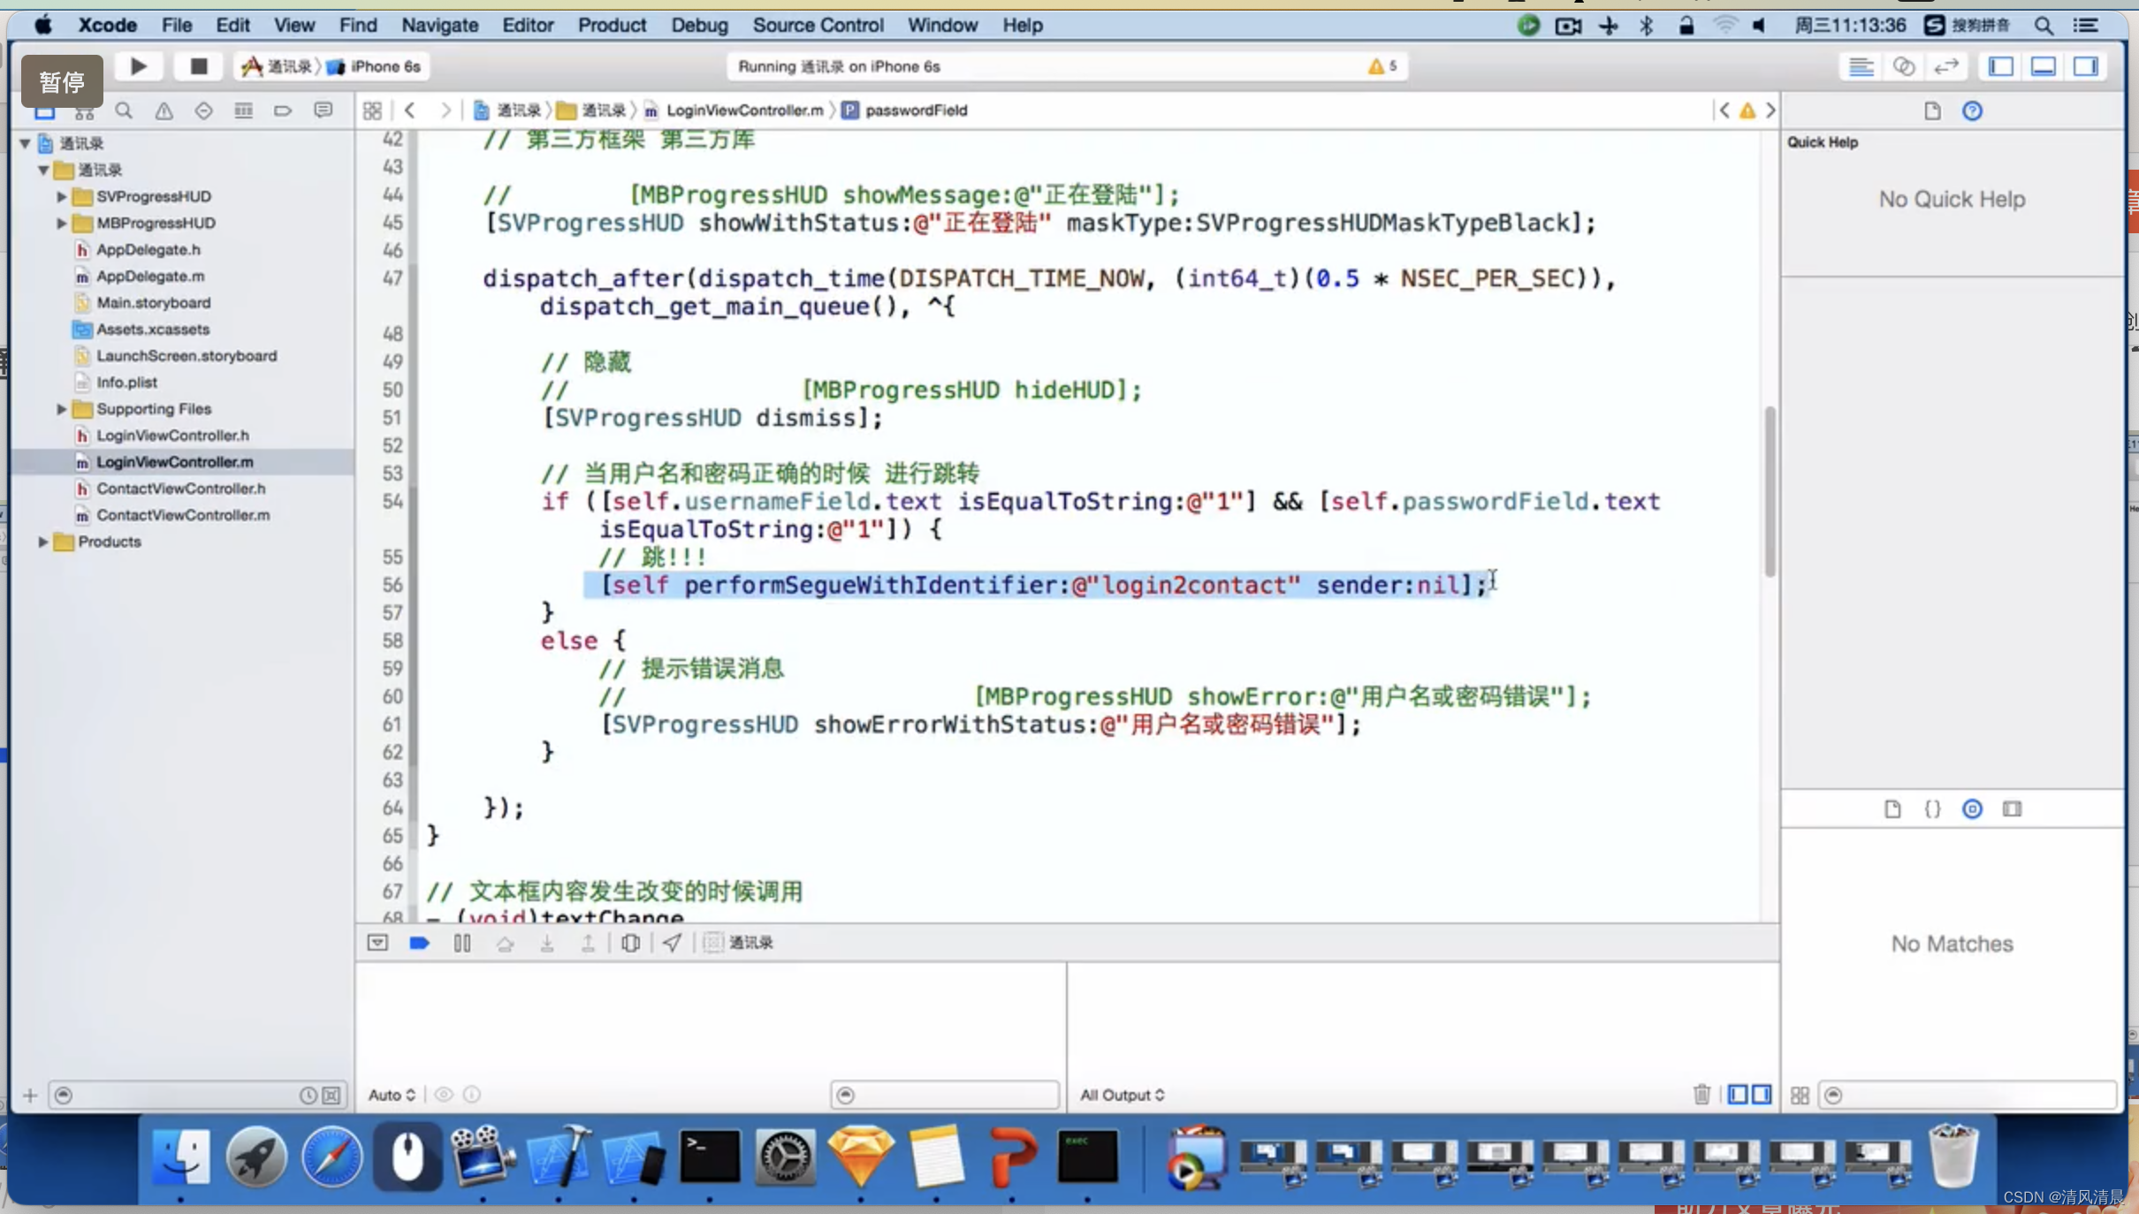Click the issue navigator warning icon
Viewport: 2139px width, 1214px height.
[x=163, y=110]
